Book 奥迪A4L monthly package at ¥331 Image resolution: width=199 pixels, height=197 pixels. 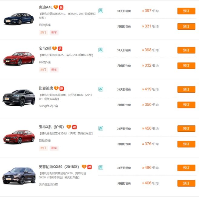click(186, 27)
